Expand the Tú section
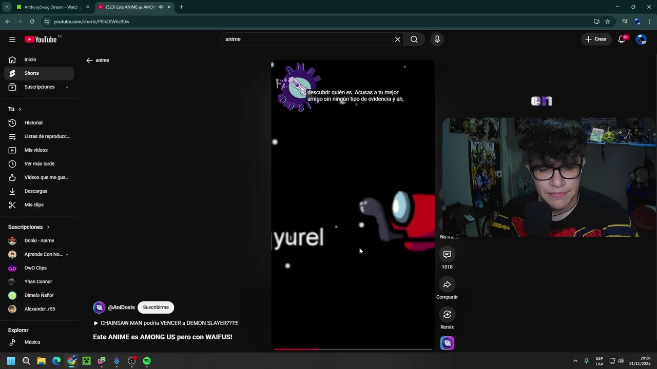The height and width of the screenshot is (369, 657). 15,109
